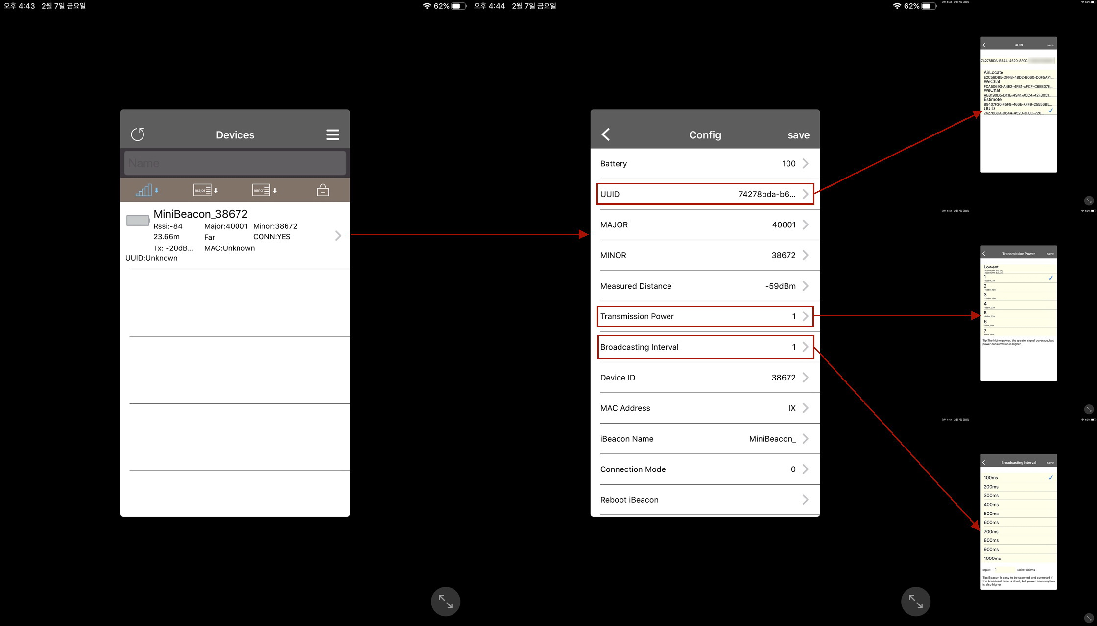Open the Reboot iBeacon row
The image size is (1097, 626).
705,500
